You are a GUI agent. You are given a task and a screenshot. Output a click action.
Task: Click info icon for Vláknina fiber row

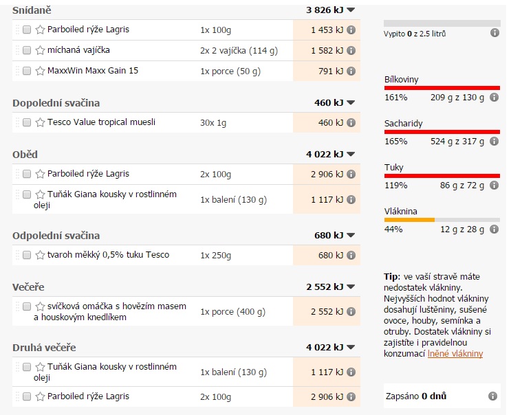494,229
